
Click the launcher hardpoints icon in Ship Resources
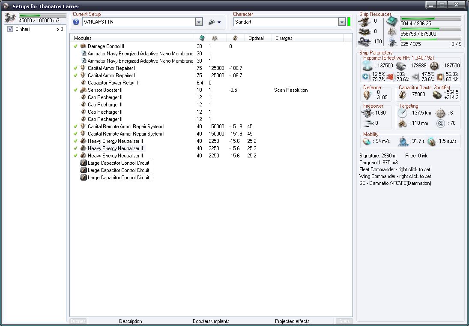click(364, 31)
